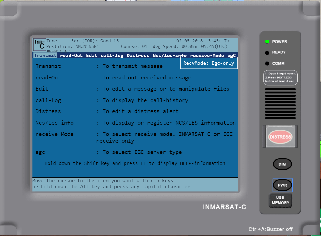Click the COMM status indicator light
This screenshot has height=236, width=321.
pos(267,63)
